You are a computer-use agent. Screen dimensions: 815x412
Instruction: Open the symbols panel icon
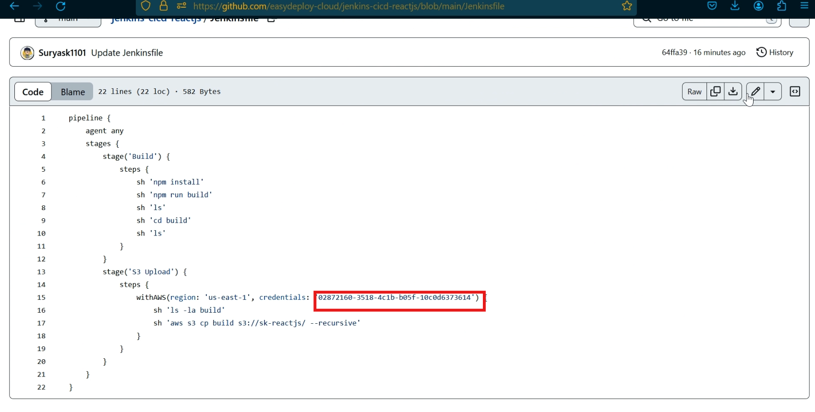tap(795, 92)
